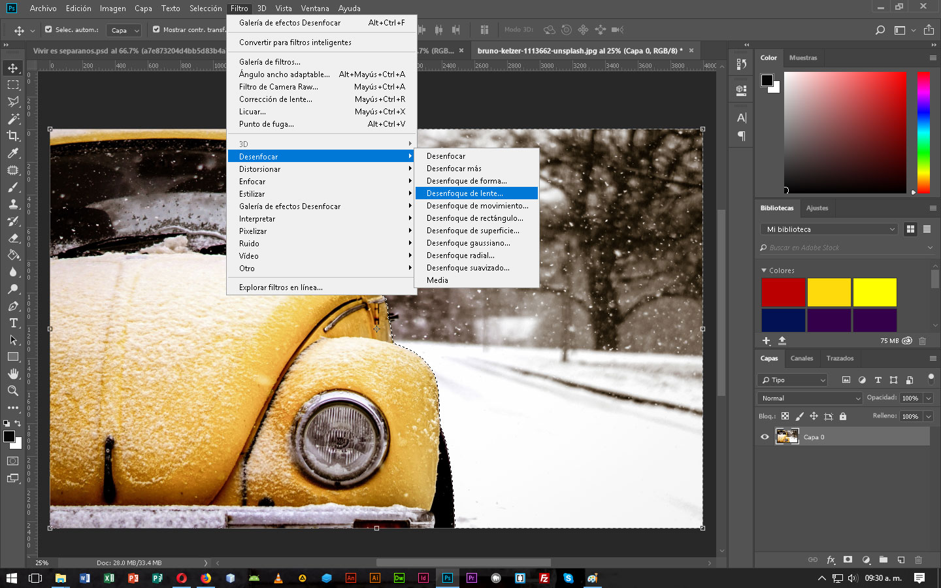Toggle Selec. autom. checkbox
941x588 pixels.
point(48,29)
